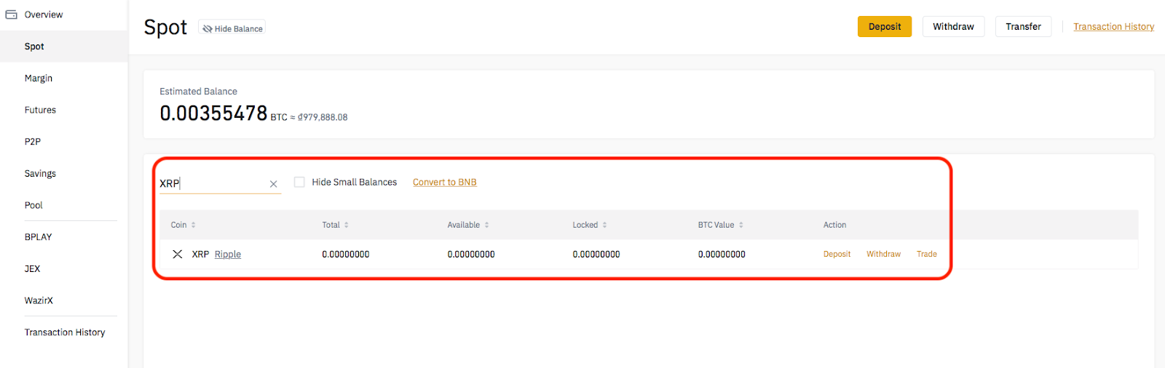Click the Convert to BNB link
Viewport: 1165px width, 368px height.
coord(444,183)
